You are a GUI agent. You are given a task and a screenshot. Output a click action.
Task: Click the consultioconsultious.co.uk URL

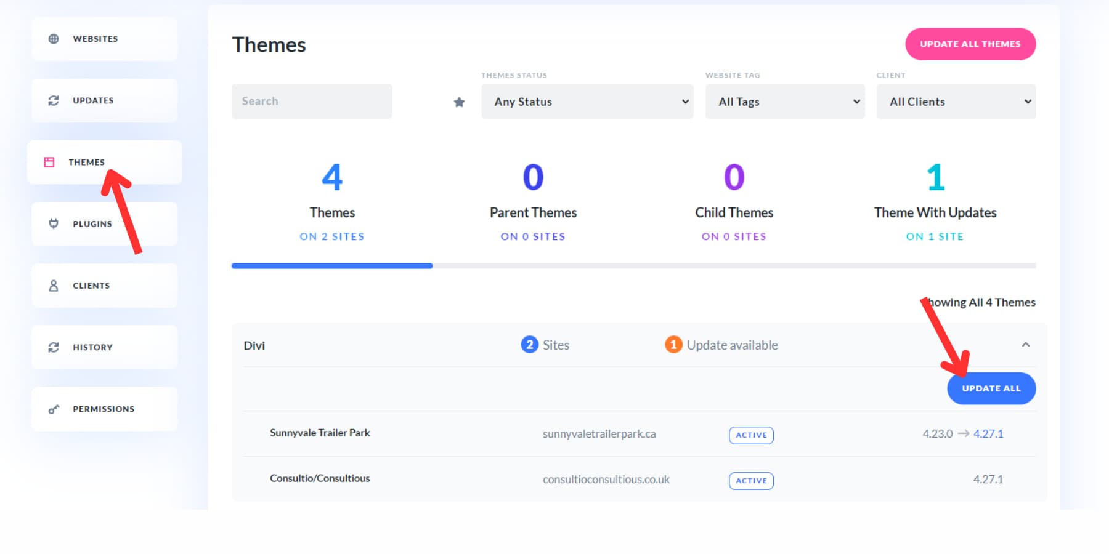point(606,480)
